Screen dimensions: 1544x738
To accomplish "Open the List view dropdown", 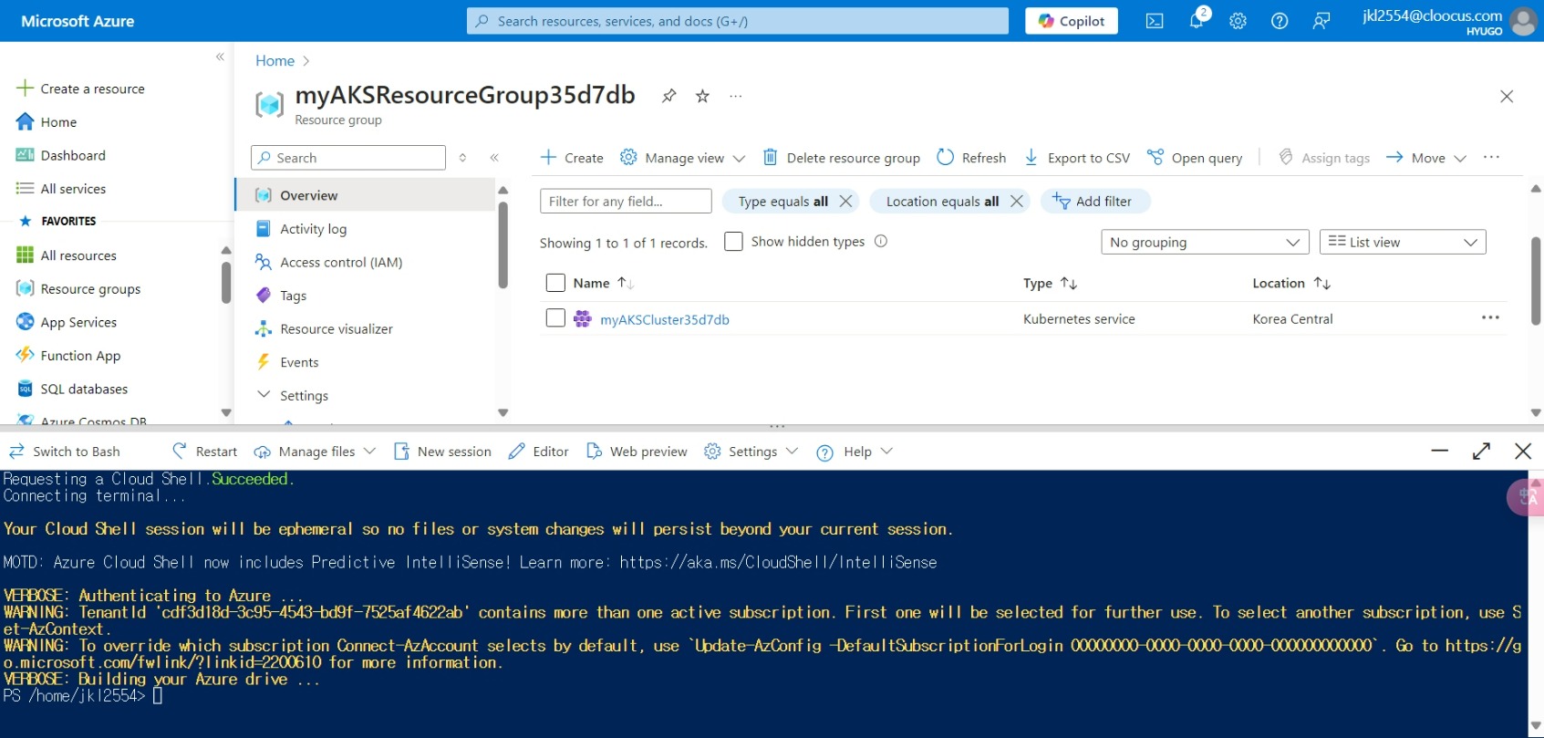I will click(x=1403, y=242).
